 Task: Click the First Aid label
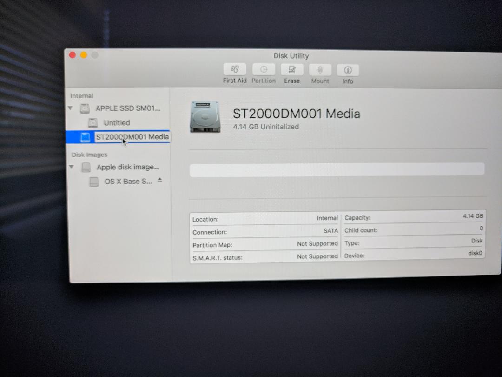point(235,81)
